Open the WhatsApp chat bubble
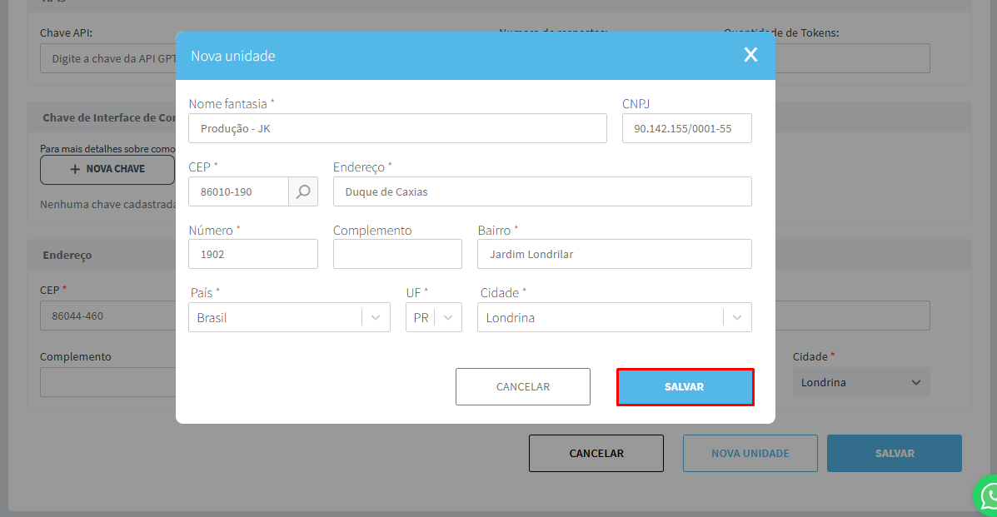997x517 pixels. coord(988,496)
